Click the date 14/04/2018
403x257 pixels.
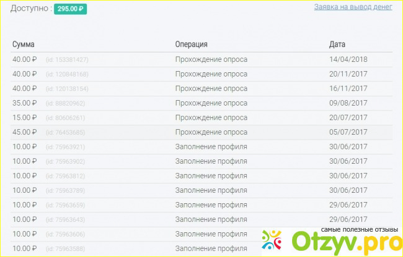(x=348, y=59)
